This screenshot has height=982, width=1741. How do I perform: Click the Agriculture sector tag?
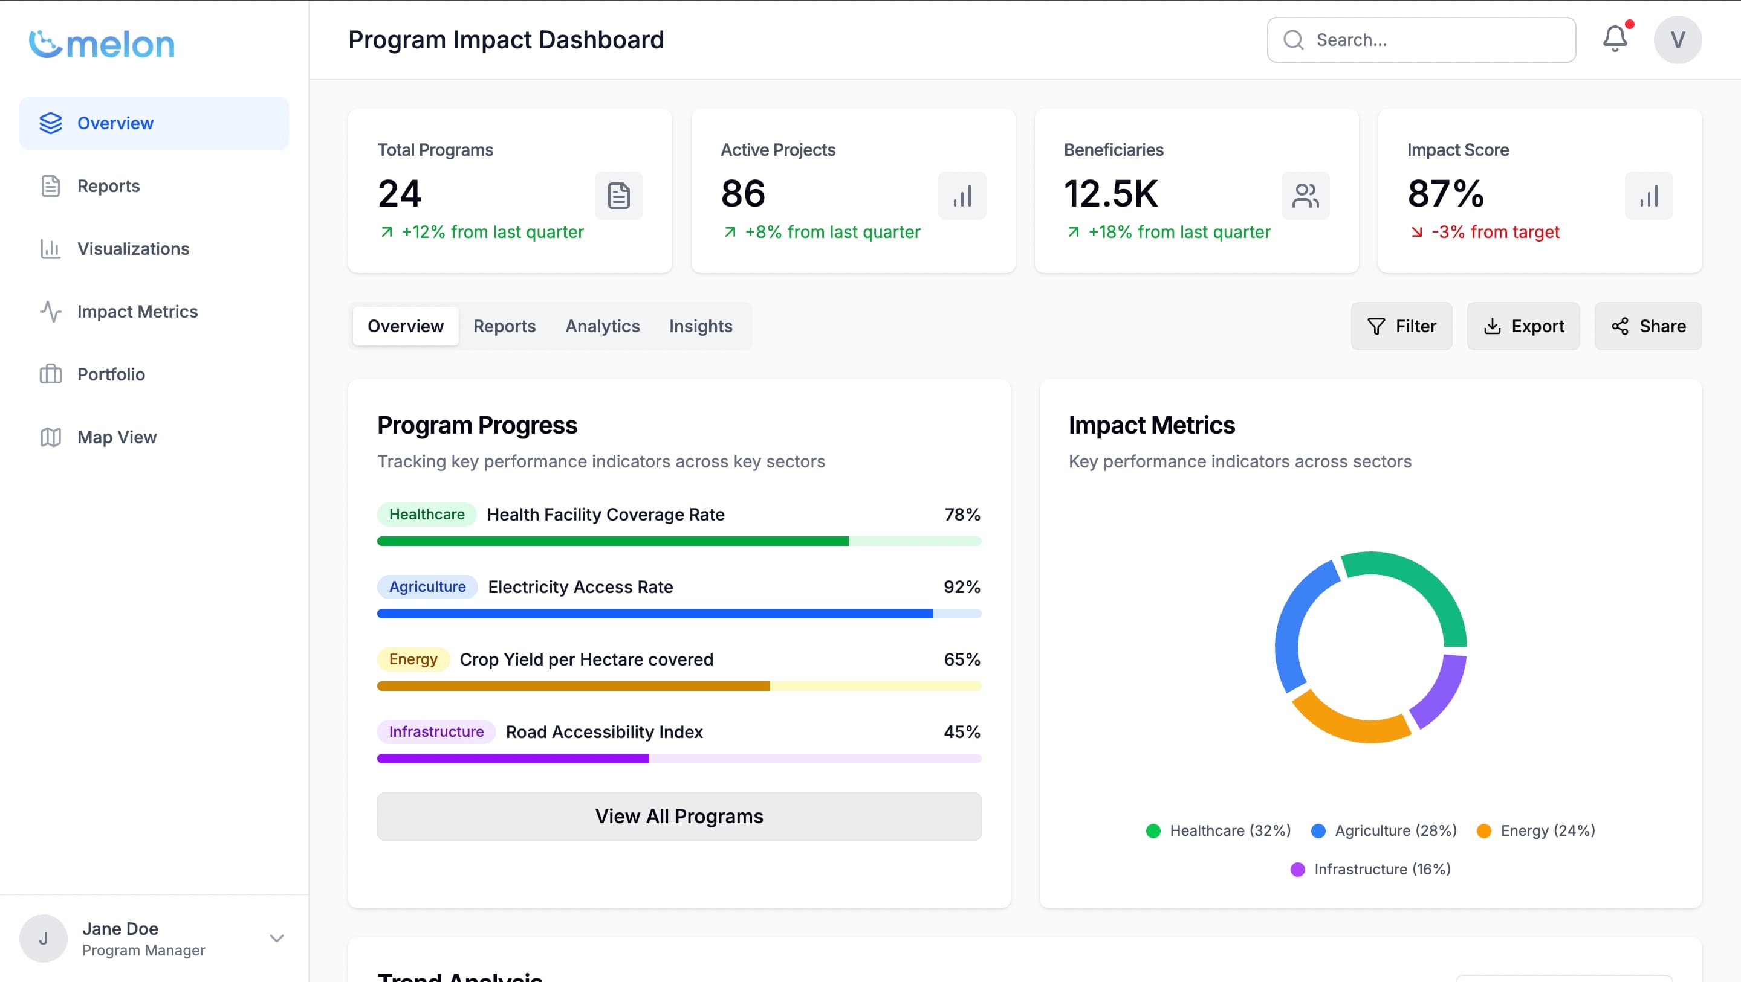point(427,587)
